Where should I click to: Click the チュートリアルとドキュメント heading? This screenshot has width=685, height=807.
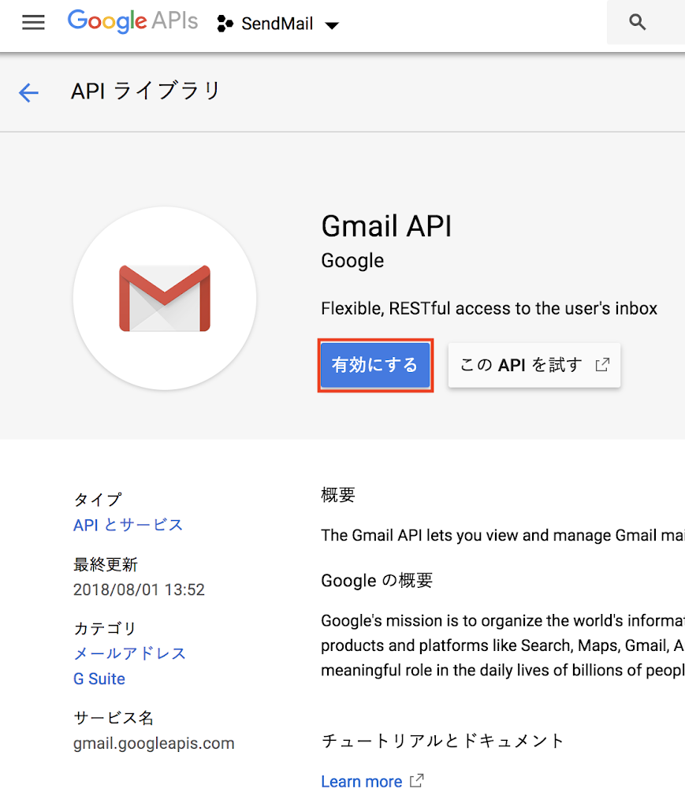[x=442, y=741]
